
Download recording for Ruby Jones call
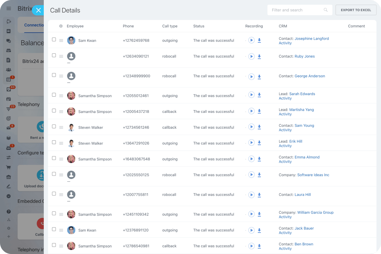tap(259, 57)
